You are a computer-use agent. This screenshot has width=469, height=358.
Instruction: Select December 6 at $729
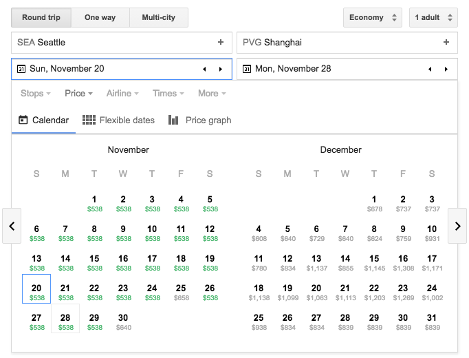(x=316, y=233)
